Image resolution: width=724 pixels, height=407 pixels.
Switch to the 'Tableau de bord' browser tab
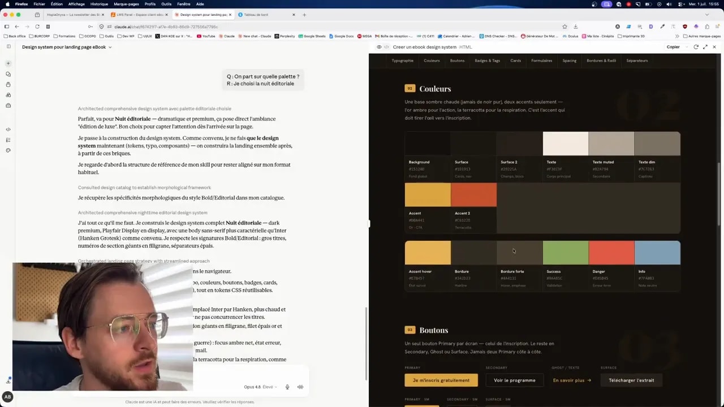tap(266, 15)
